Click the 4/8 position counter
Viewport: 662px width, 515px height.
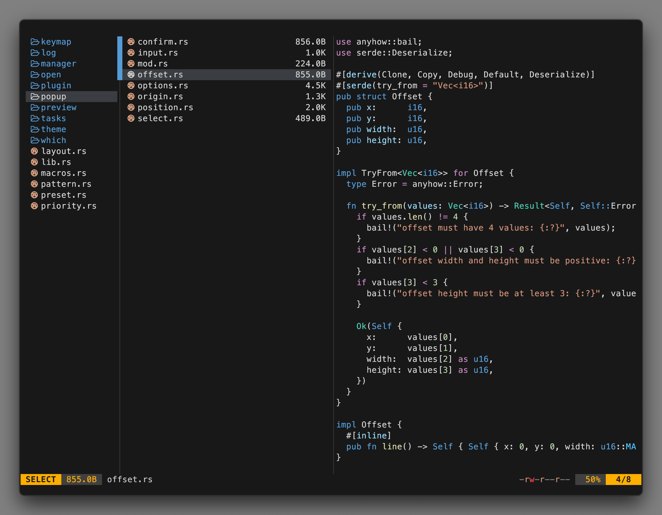(623, 479)
